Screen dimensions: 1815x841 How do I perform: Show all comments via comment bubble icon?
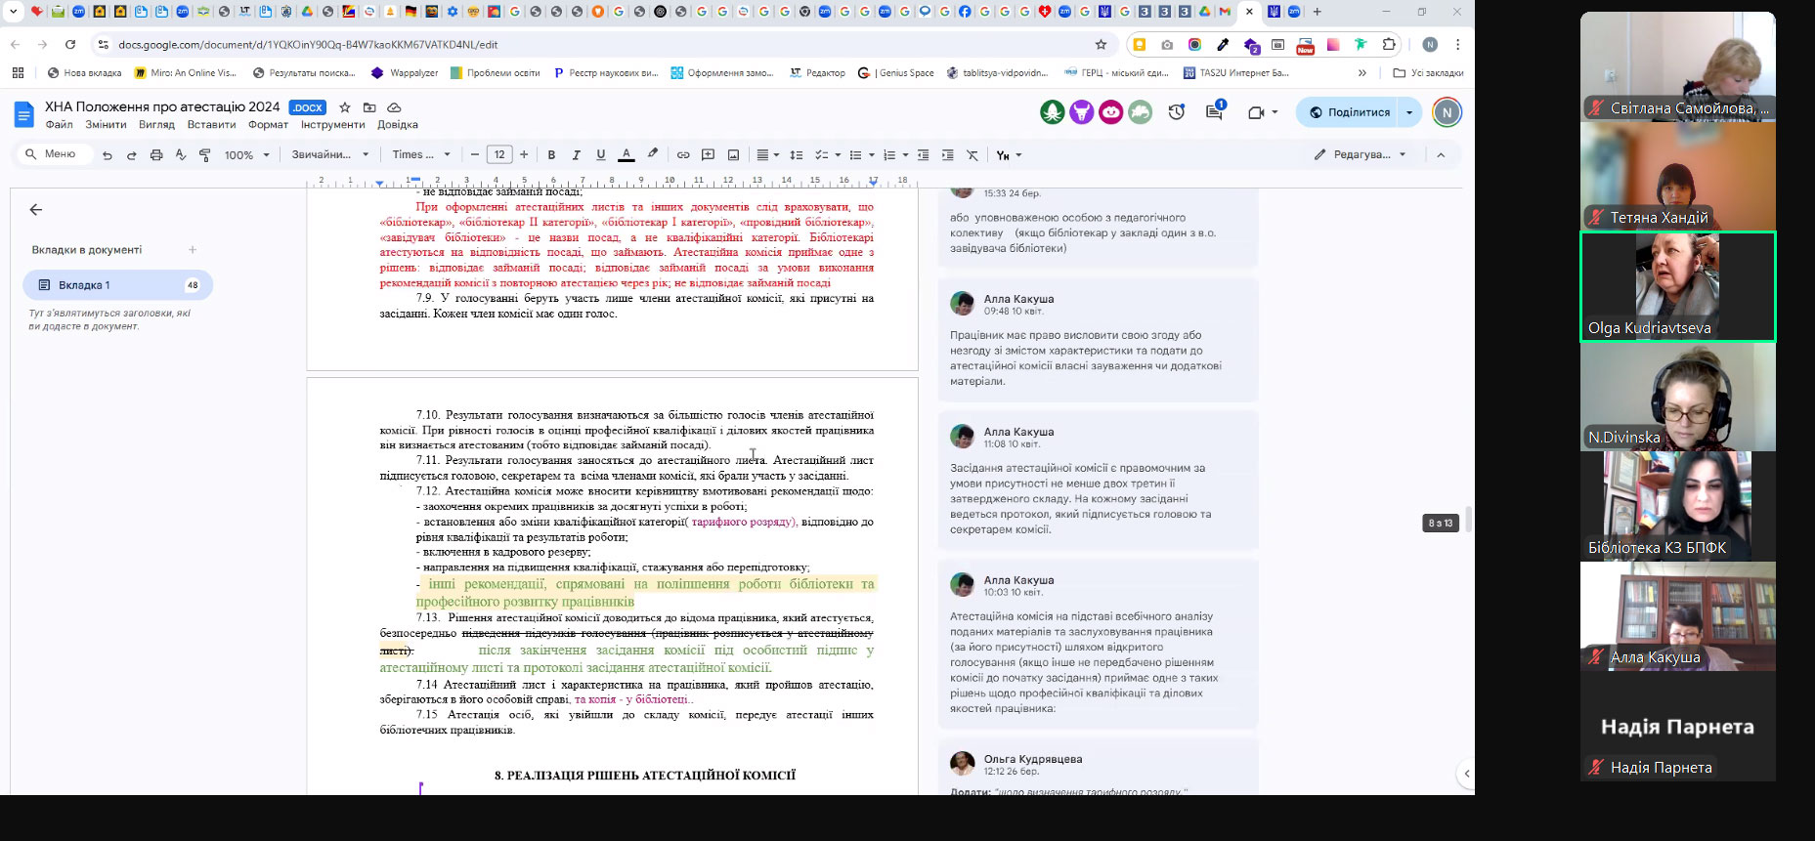1214,112
